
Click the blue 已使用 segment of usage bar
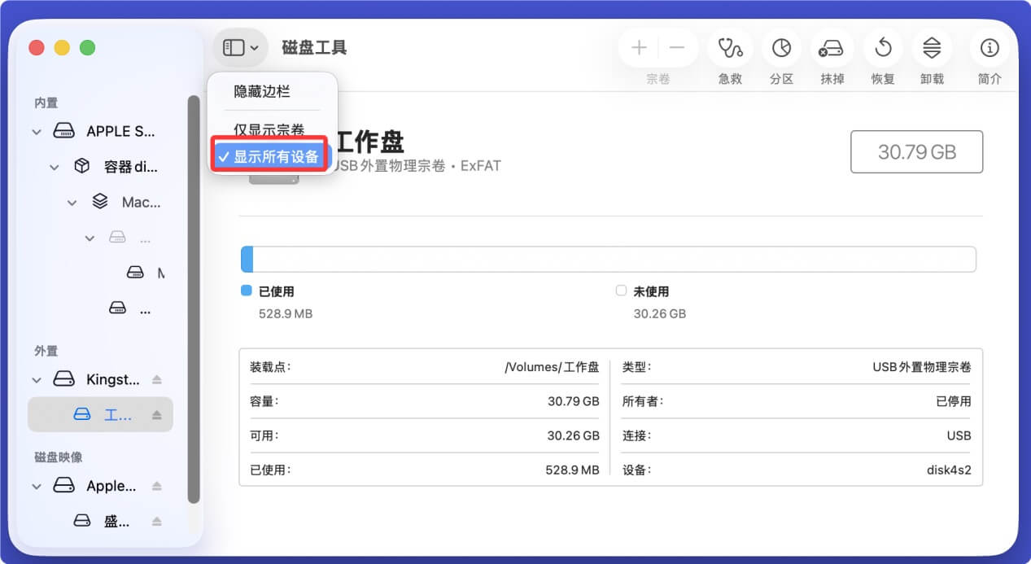[247, 257]
